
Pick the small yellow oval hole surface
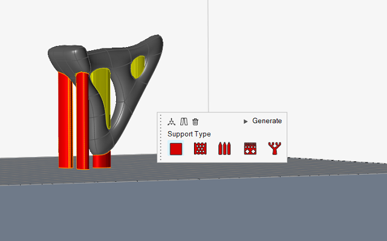[138, 67]
